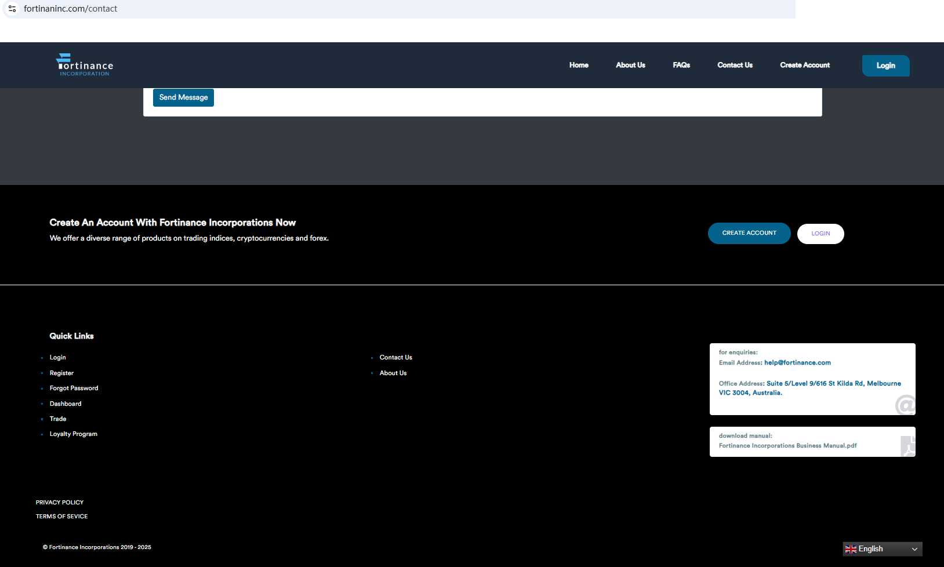Click the site info icon in address bar
Screen dimensions: 944x567
pyautogui.click(x=12, y=9)
